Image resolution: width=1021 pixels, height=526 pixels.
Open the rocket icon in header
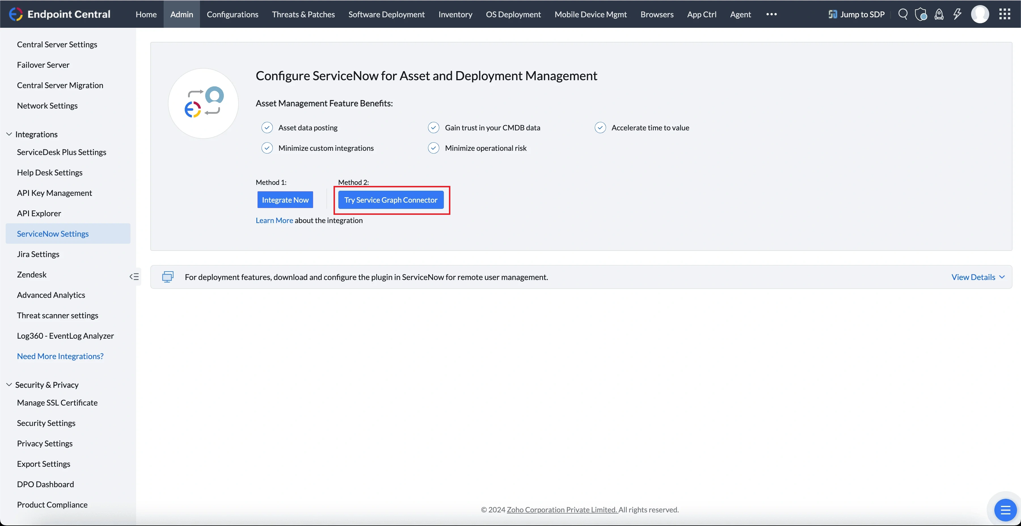[939, 14]
